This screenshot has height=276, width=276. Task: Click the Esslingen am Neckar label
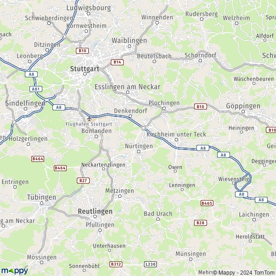coord(127,87)
